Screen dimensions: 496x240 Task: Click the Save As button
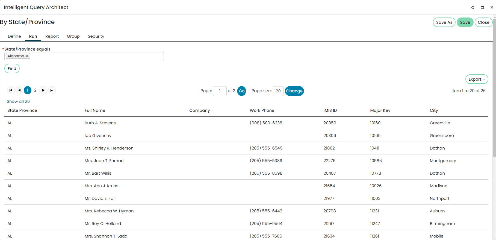point(444,22)
